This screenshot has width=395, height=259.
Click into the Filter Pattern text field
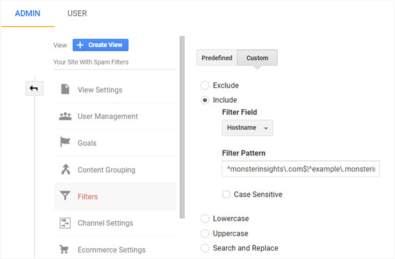click(301, 168)
